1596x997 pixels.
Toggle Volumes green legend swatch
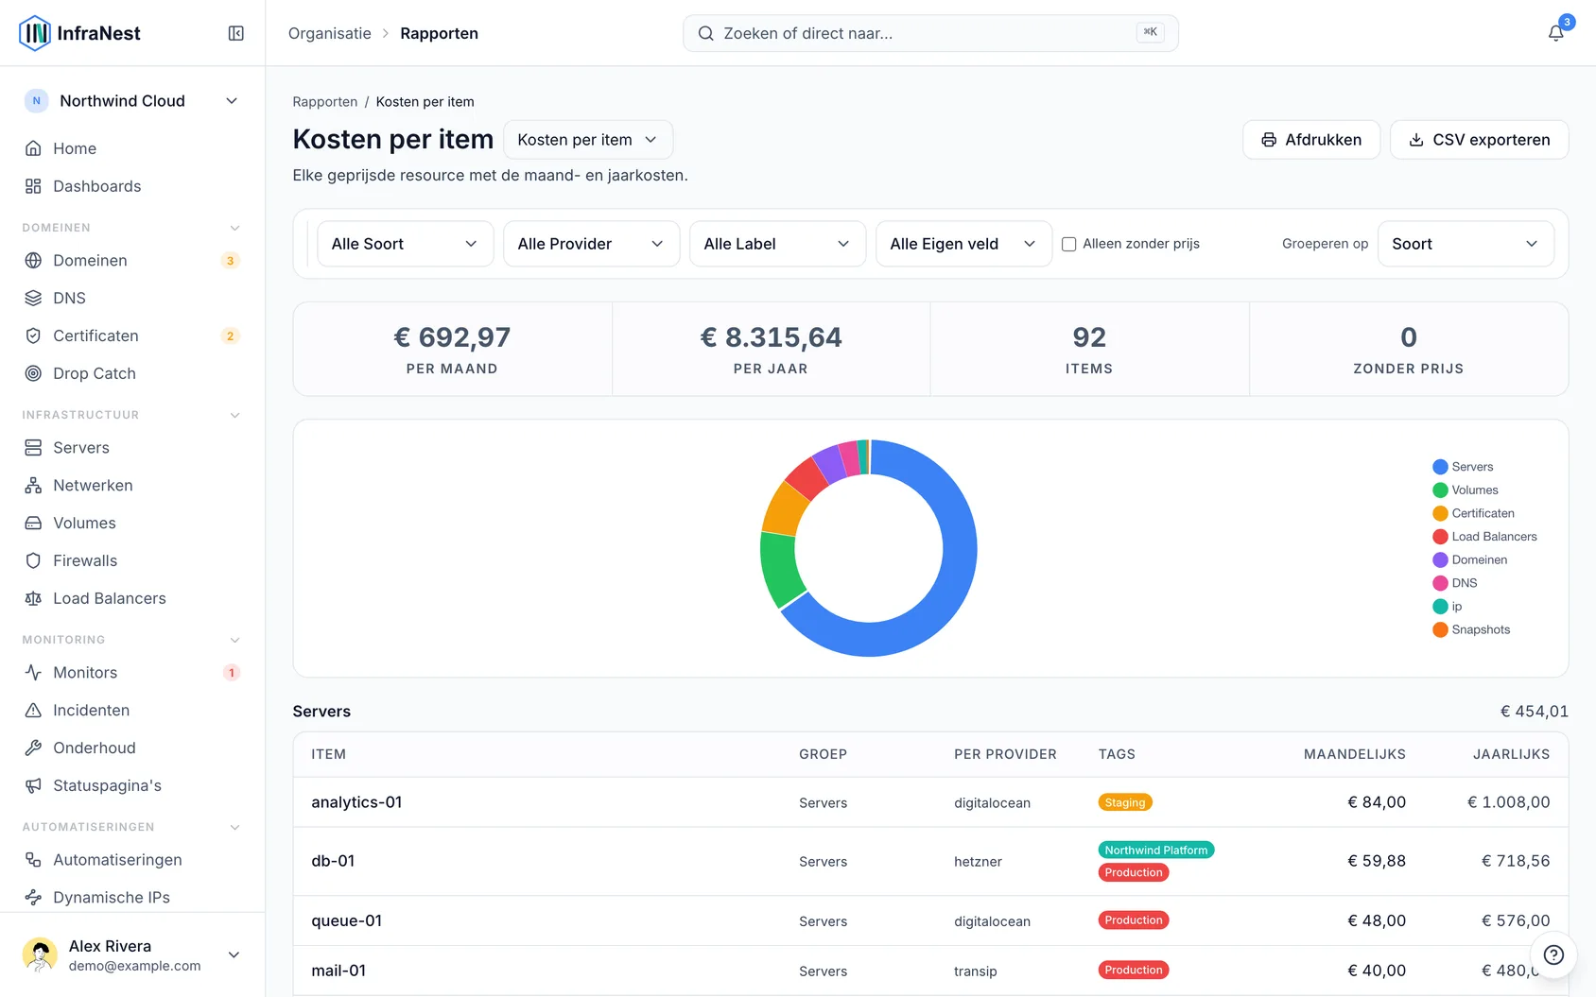point(1440,490)
